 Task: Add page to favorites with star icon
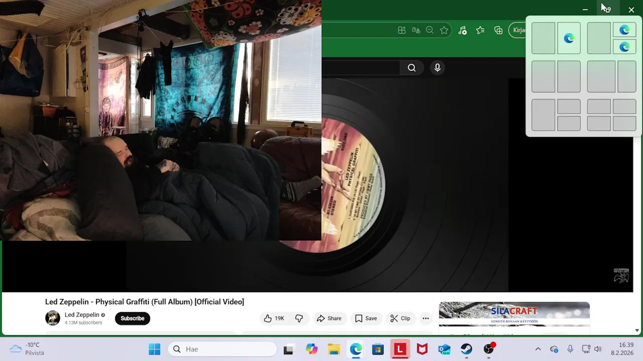pyautogui.click(x=444, y=30)
